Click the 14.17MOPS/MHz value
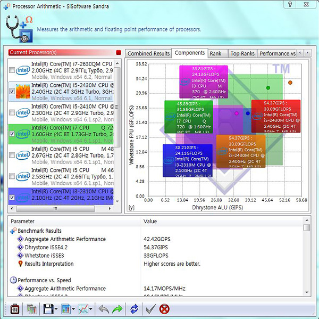This screenshot has width=319, height=319. tap(164, 289)
